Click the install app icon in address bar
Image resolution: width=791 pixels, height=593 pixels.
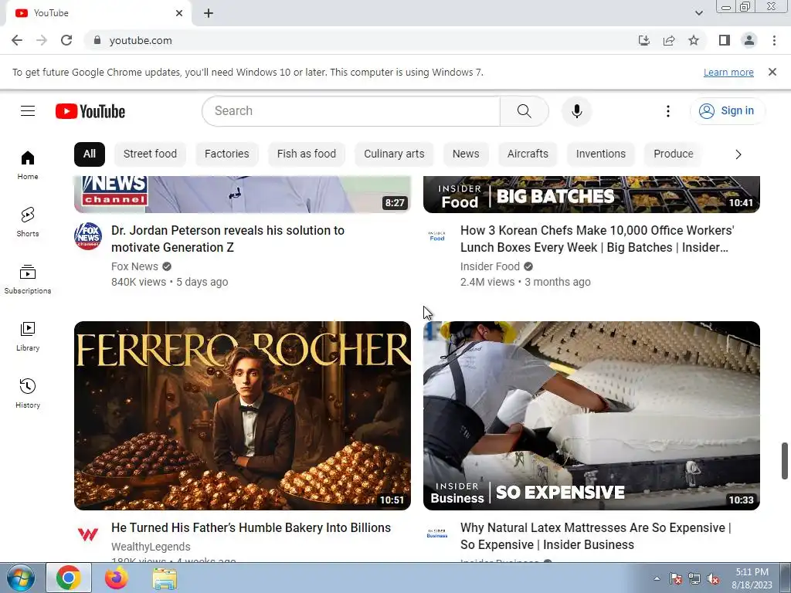pyautogui.click(x=644, y=40)
